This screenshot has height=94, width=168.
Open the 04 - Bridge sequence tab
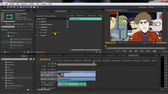pos(122,55)
